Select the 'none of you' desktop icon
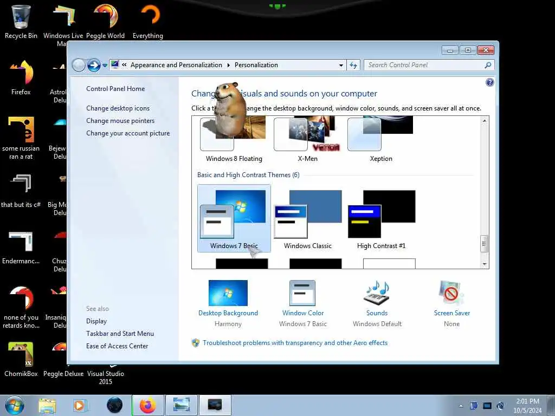This screenshot has width=555, height=416. click(x=21, y=307)
